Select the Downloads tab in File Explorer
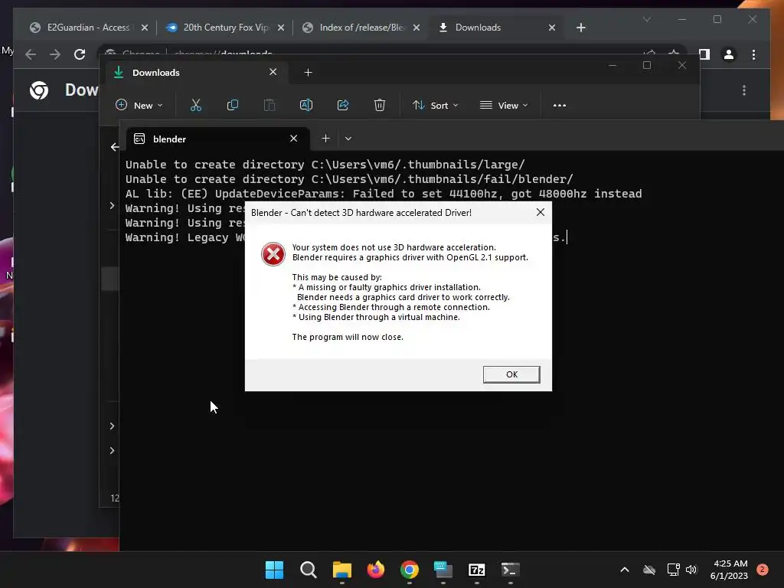784x588 pixels. [x=197, y=73]
